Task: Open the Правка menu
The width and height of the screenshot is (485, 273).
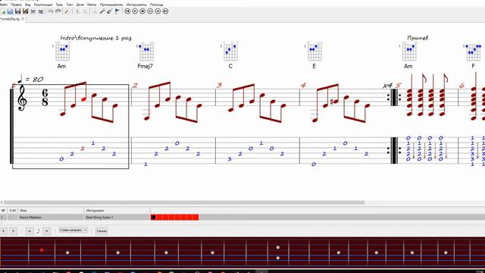Action: click(16, 5)
